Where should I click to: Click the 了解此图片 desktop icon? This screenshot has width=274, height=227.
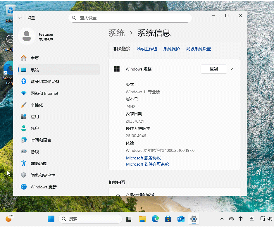[x=8, y=43]
